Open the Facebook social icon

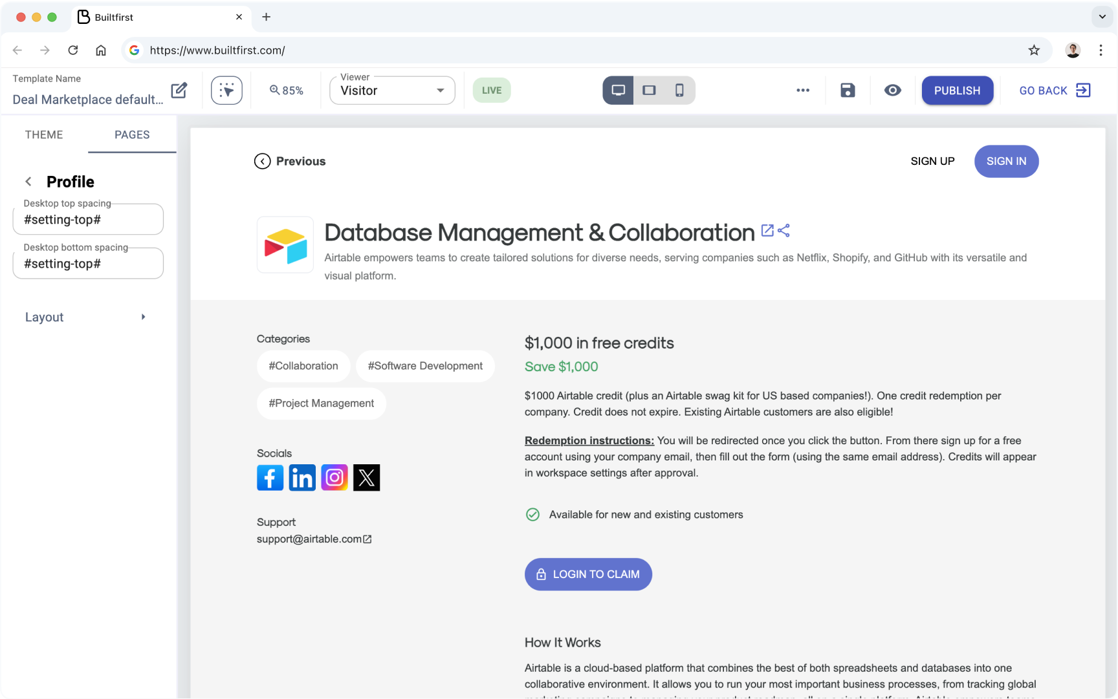point(270,478)
